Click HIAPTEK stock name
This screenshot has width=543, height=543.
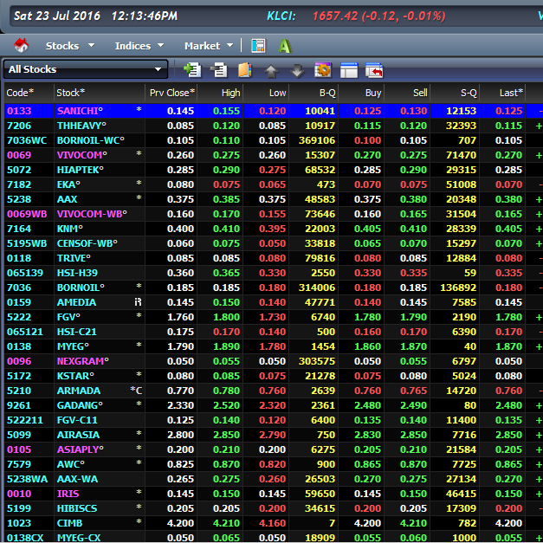[80, 170]
